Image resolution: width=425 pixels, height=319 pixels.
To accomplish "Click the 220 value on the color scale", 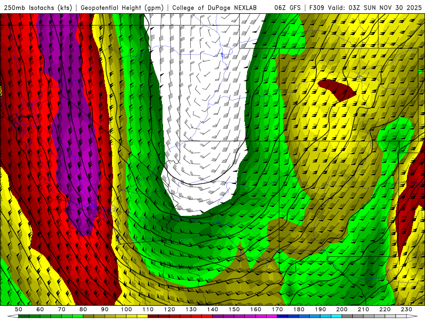I will point(385,309).
